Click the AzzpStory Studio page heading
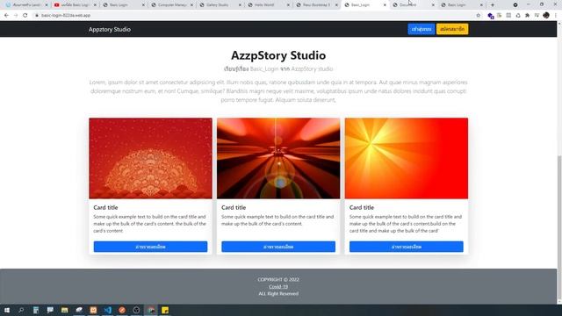 278,55
